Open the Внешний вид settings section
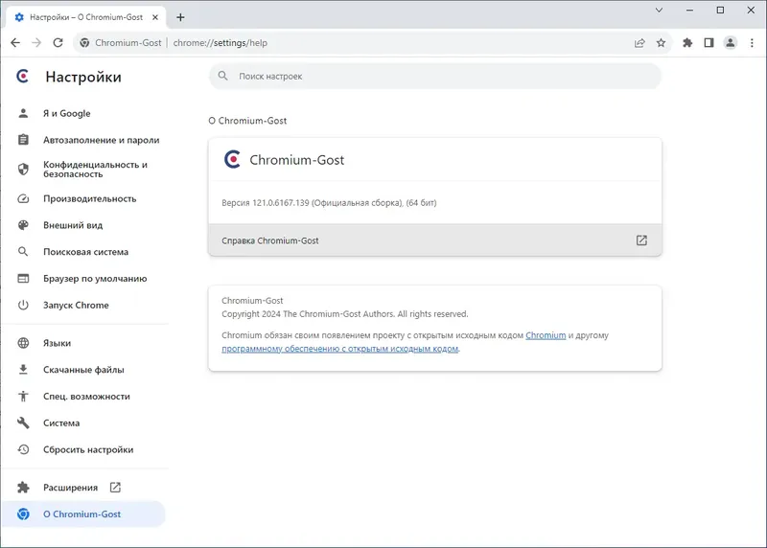Image resolution: width=767 pixels, height=548 pixels. (x=73, y=225)
